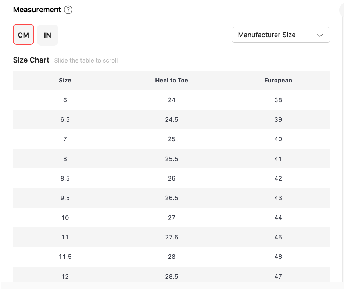Image resolution: width=344 pixels, height=289 pixels.
Task: Select size 6 cell
Action: (x=65, y=100)
